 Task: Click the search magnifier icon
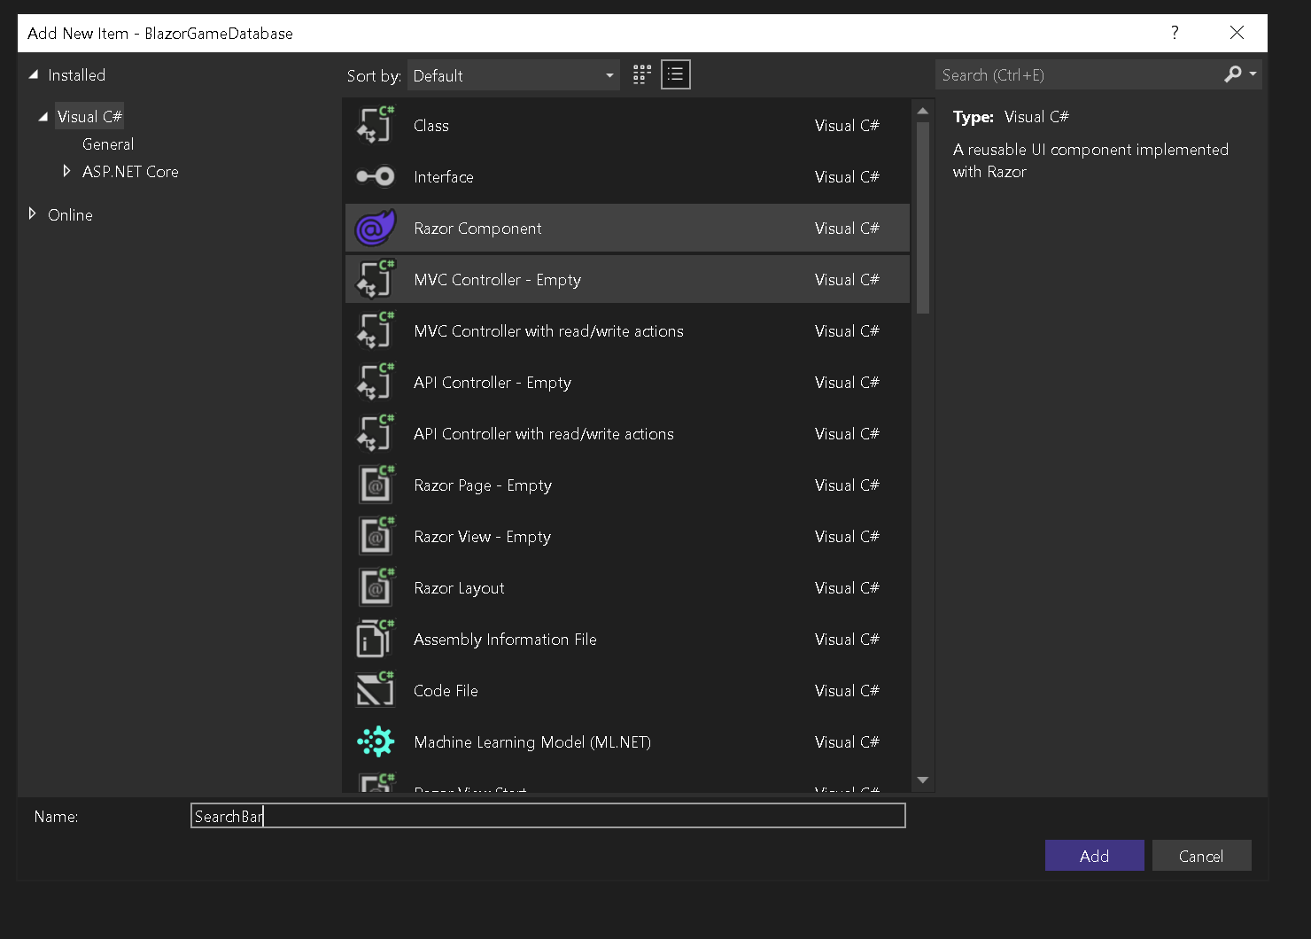pos(1232,74)
